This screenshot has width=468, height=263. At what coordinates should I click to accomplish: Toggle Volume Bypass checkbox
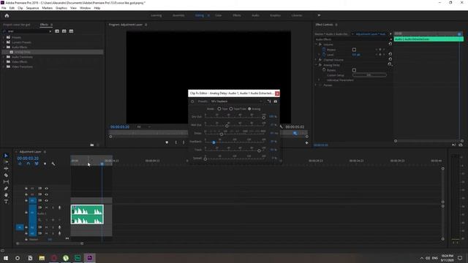coord(354,50)
